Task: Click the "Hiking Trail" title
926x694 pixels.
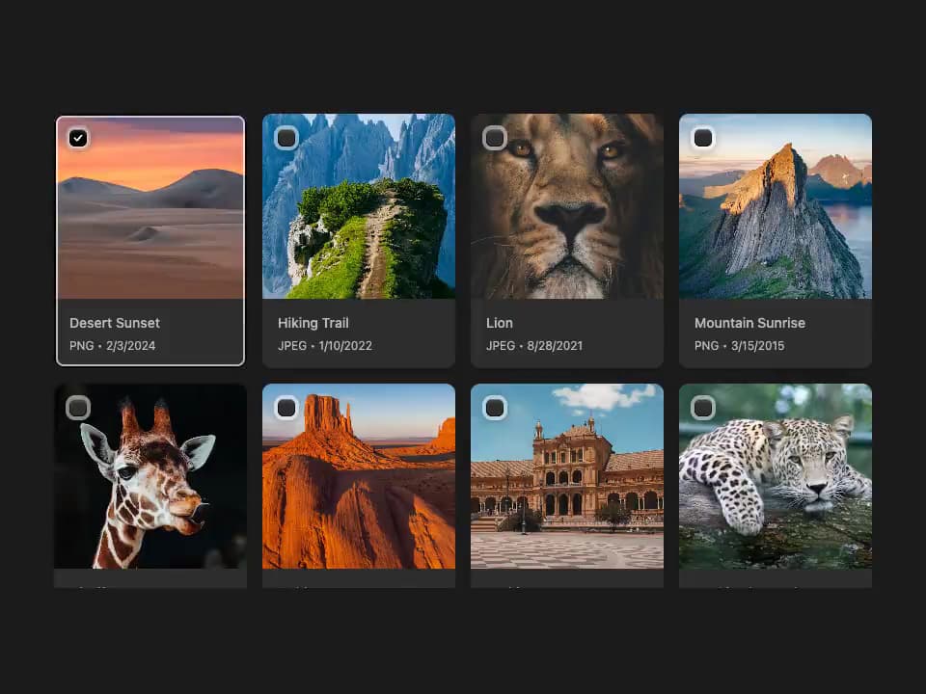Action: coord(313,323)
